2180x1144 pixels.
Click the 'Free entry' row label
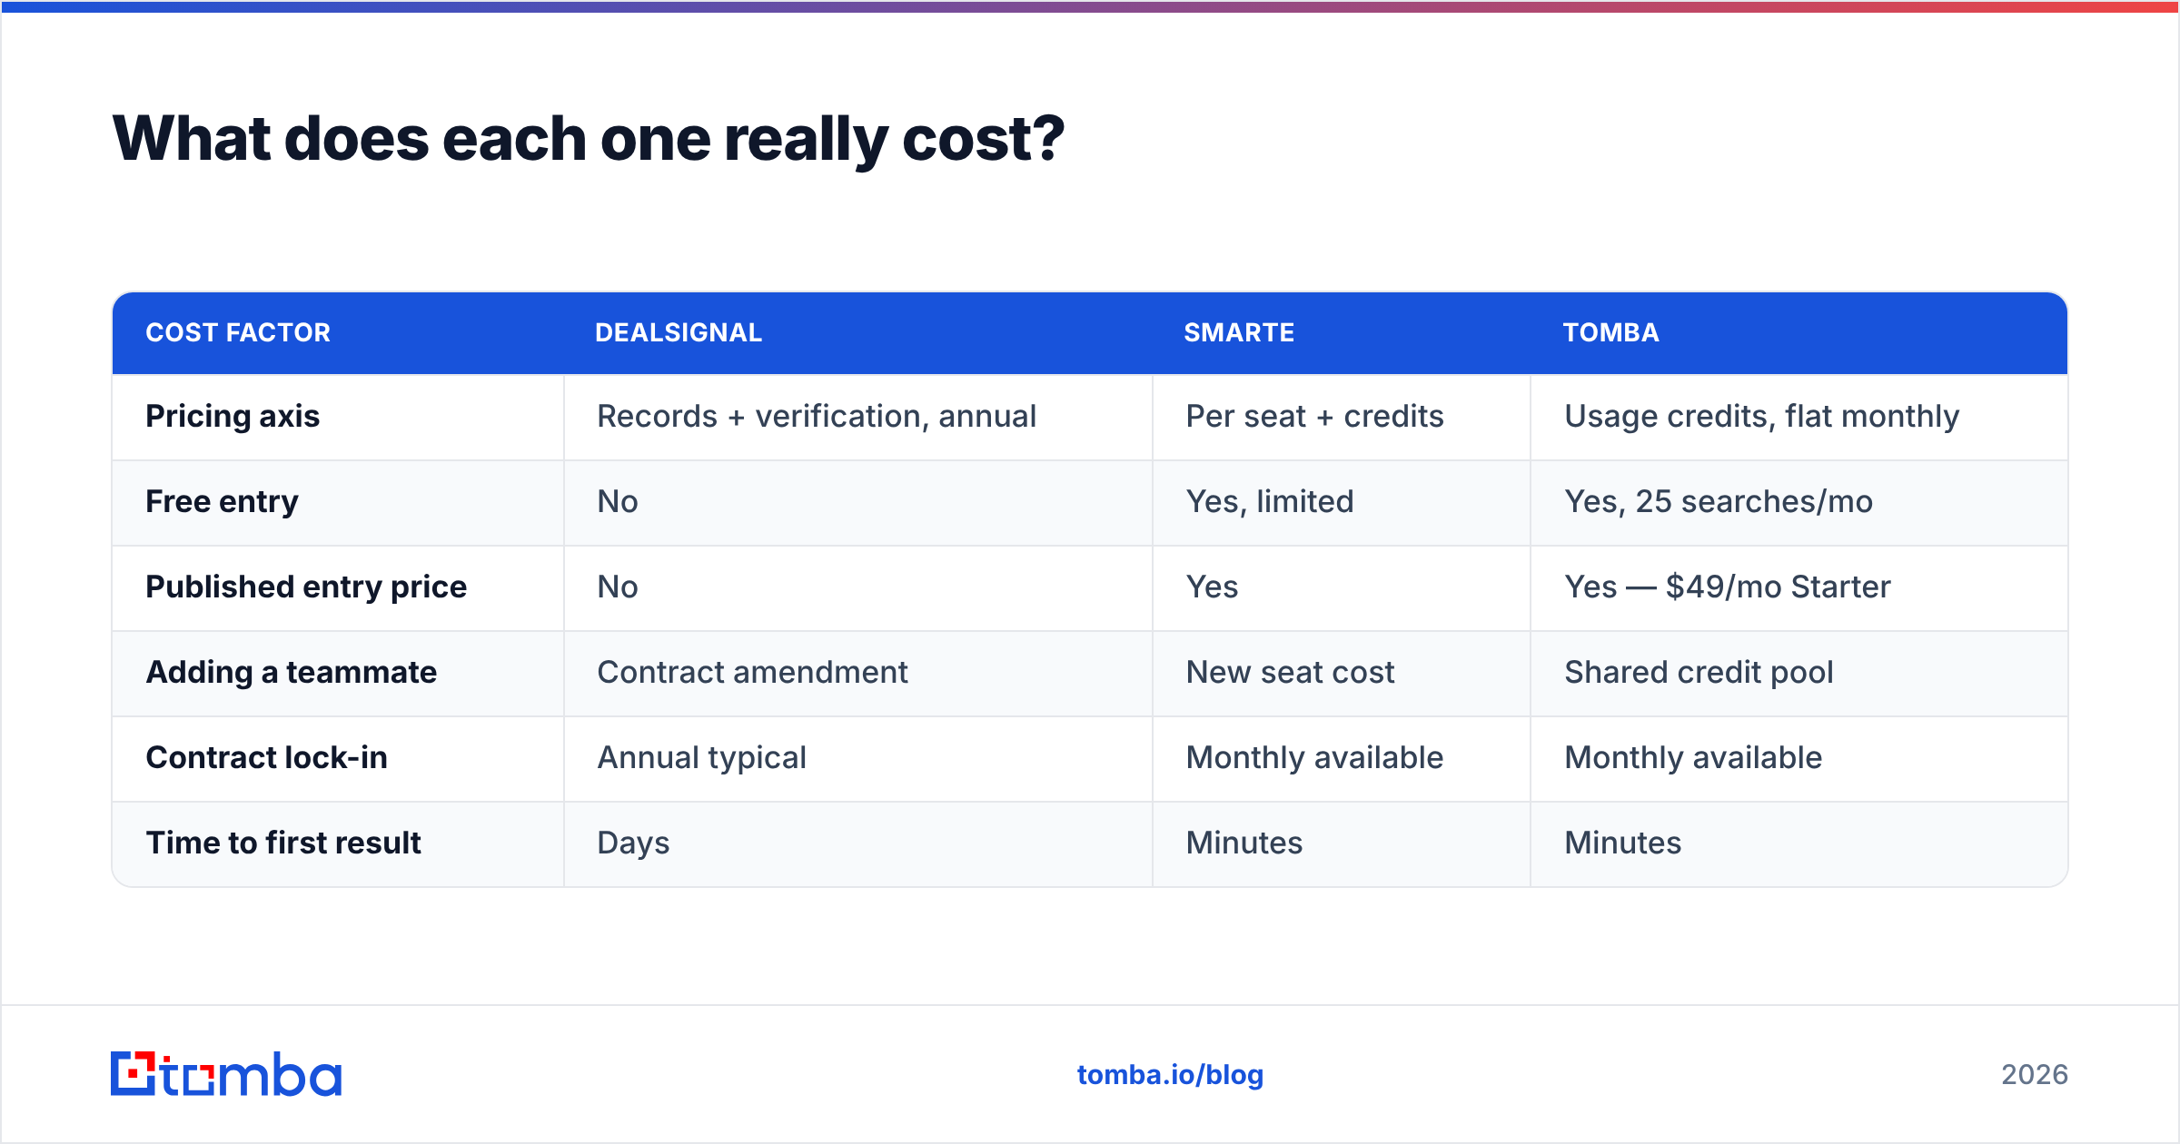(x=222, y=502)
